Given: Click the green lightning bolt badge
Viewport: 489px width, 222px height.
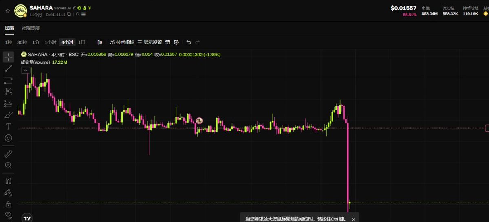Looking at the screenshot, I should pyautogui.click(x=90, y=8).
